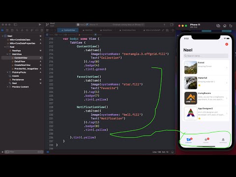The width and height of the screenshot is (236, 177).
Task: Switch to the NaelApp editor tab
Action: [88, 30]
